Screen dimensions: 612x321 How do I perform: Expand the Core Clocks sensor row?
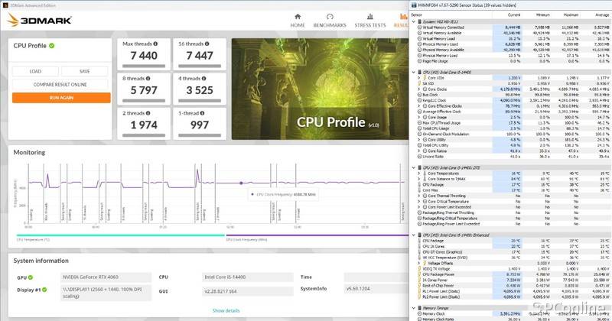[x=419, y=89]
